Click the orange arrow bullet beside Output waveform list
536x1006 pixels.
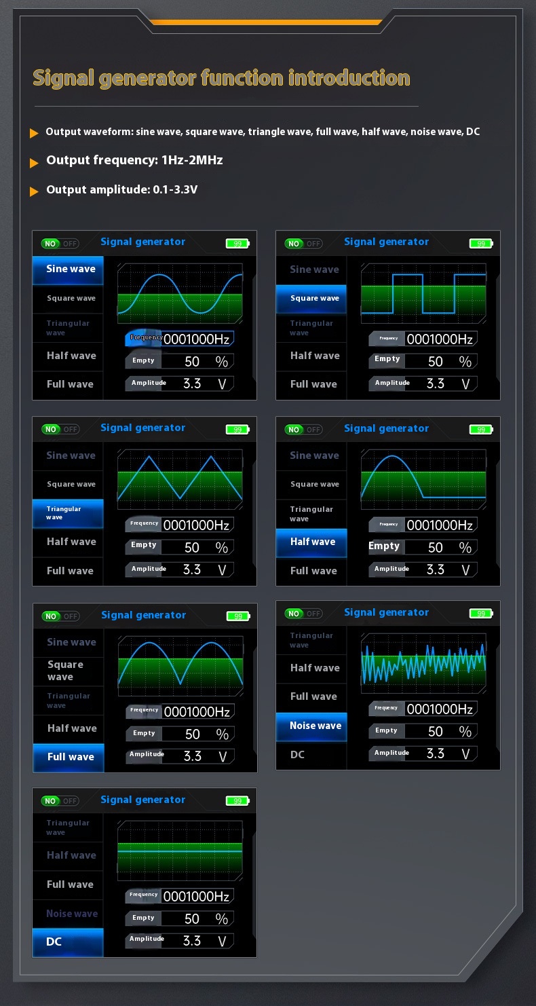(x=34, y=133)
